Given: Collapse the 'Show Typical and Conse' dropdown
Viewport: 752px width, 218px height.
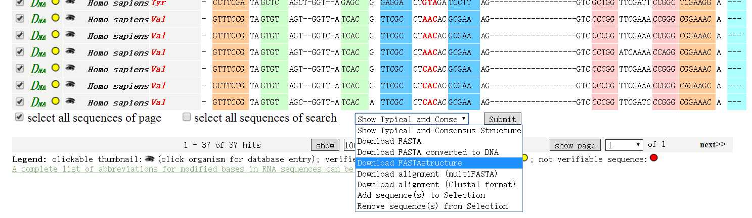Looking at the screenshot, I should click(412, 119).
